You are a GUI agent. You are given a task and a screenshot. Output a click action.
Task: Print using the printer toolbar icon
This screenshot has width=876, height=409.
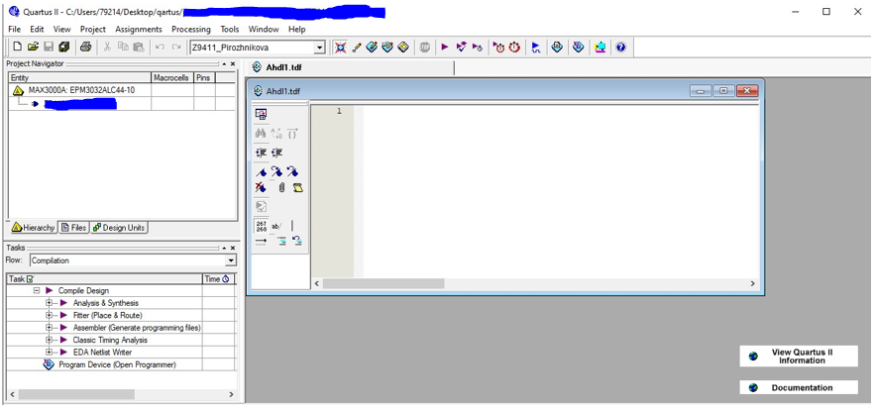[x=85, y=48]
